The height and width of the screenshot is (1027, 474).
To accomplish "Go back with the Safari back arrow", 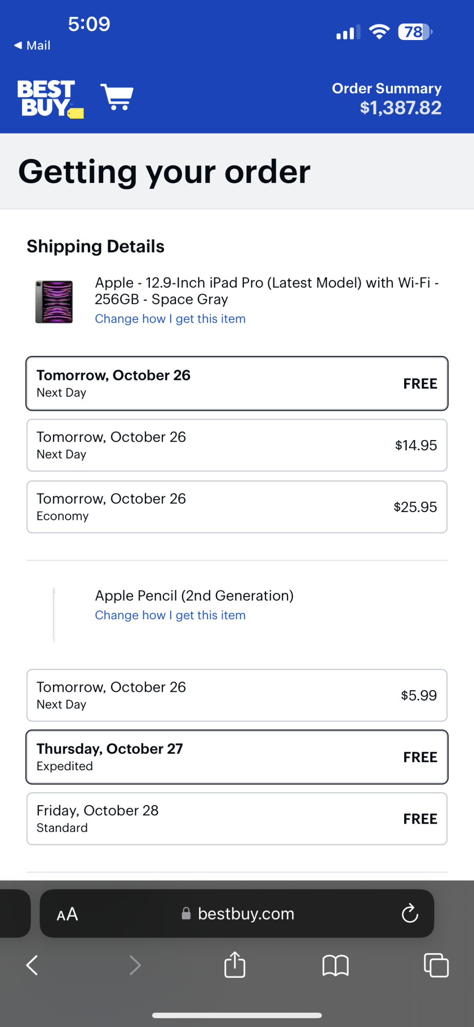I will [32, 965].
